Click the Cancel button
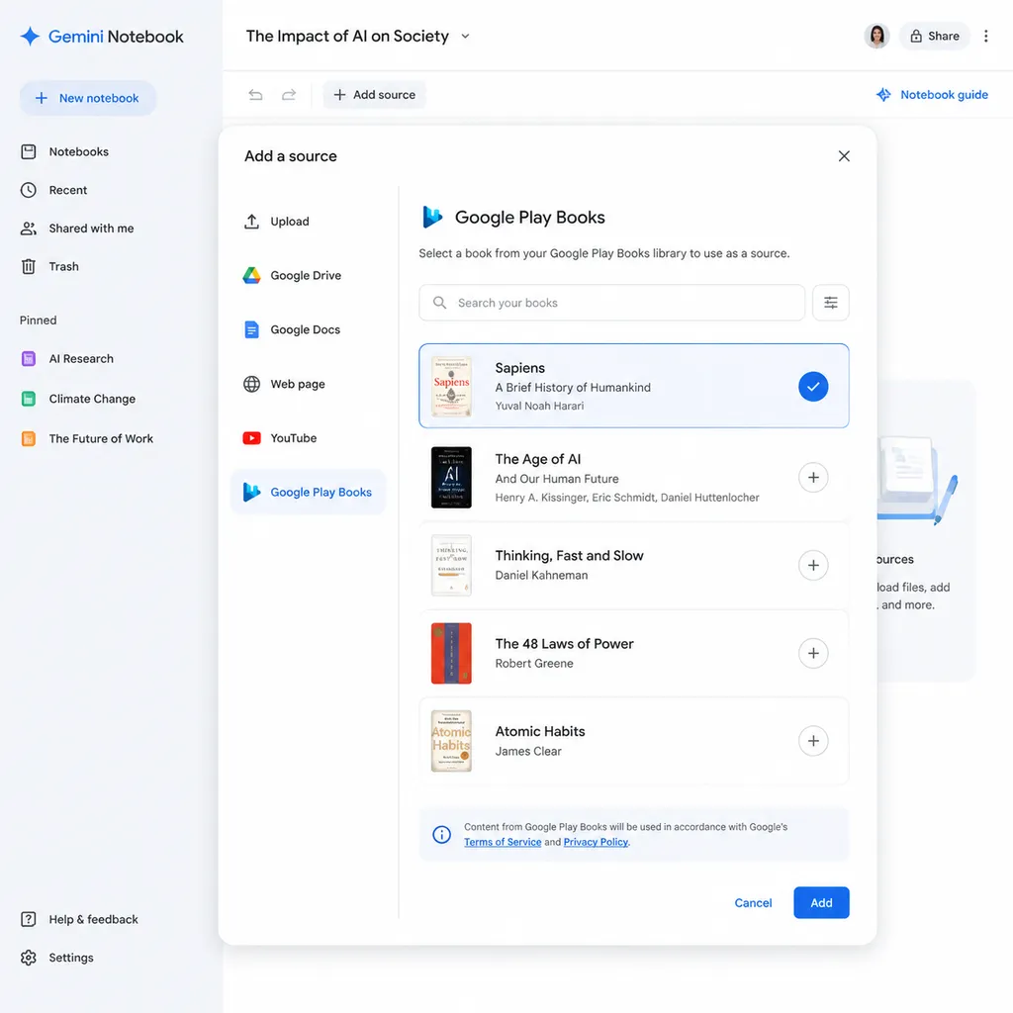 point(753,902)
